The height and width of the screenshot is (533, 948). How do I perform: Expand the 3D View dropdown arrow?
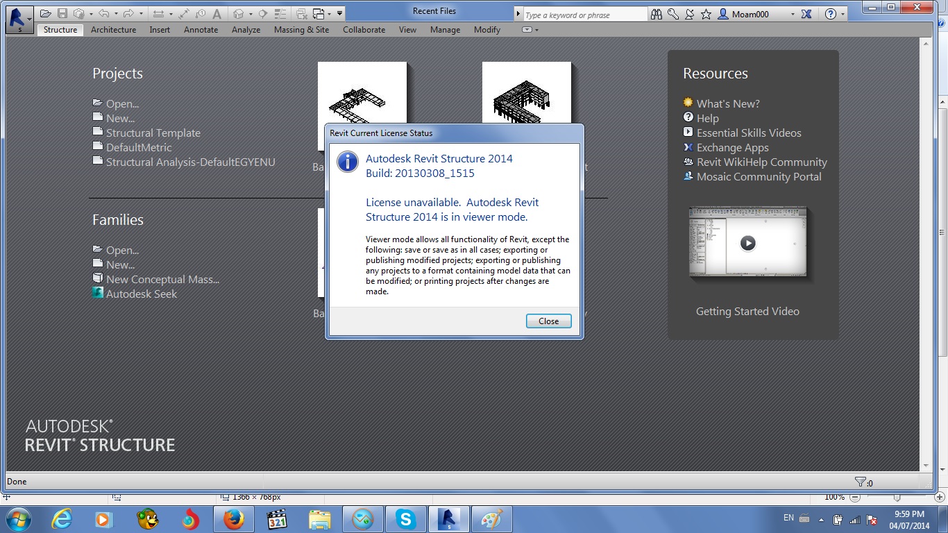coord(251,14)
